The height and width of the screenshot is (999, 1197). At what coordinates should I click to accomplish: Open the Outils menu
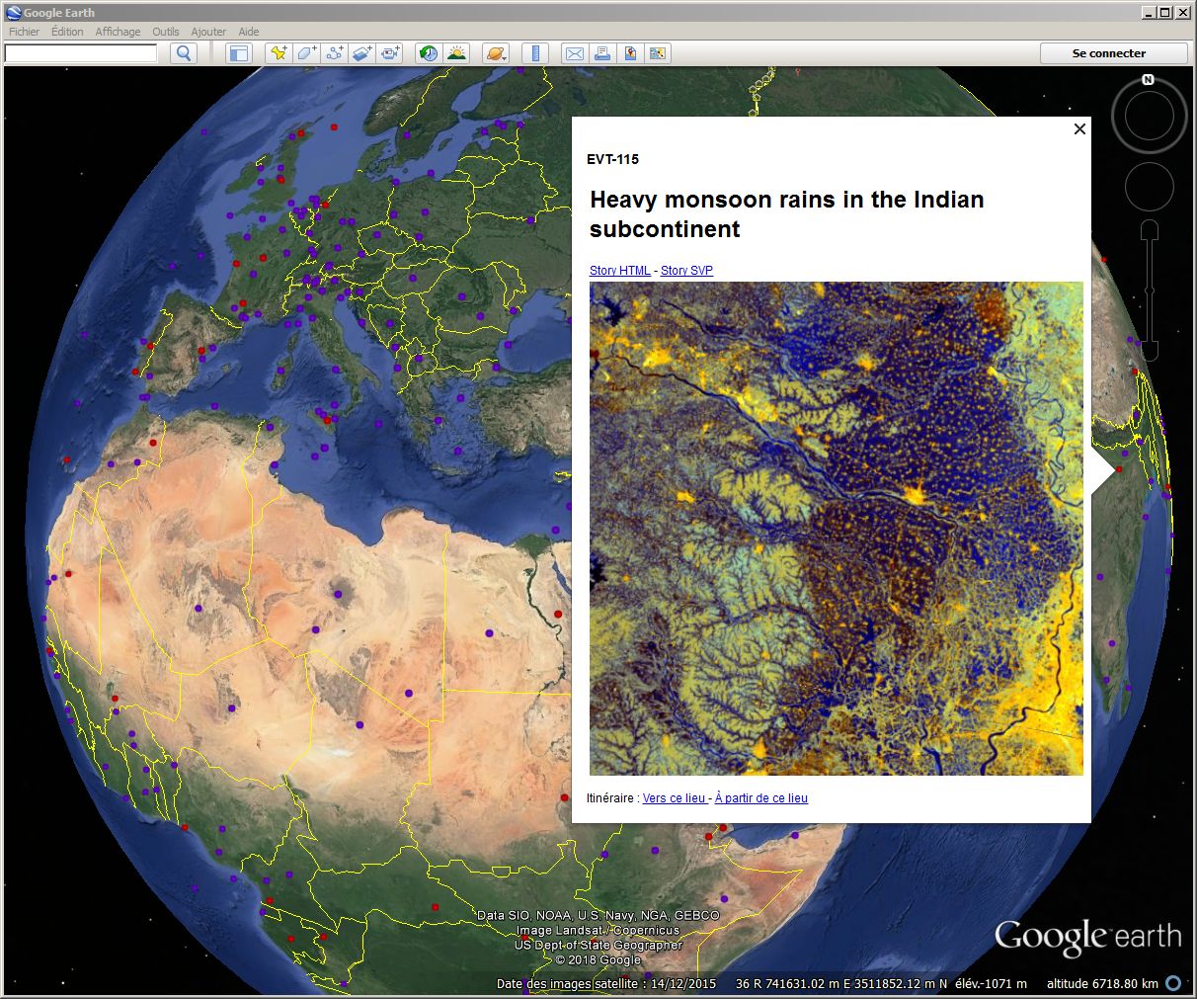(x=166, y=32)
